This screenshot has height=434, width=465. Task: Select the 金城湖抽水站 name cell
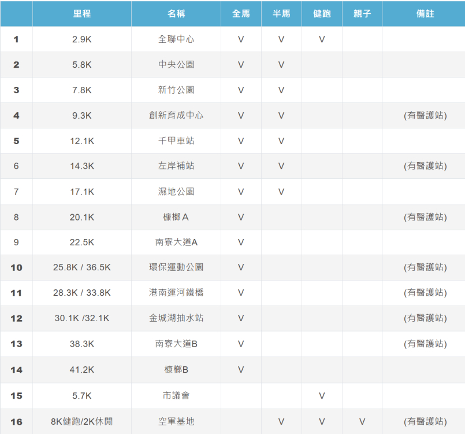point(176,318)
